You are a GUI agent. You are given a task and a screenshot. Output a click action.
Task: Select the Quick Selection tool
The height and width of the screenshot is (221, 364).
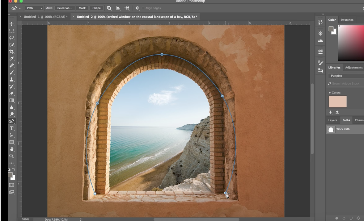[x=11, y=45]
